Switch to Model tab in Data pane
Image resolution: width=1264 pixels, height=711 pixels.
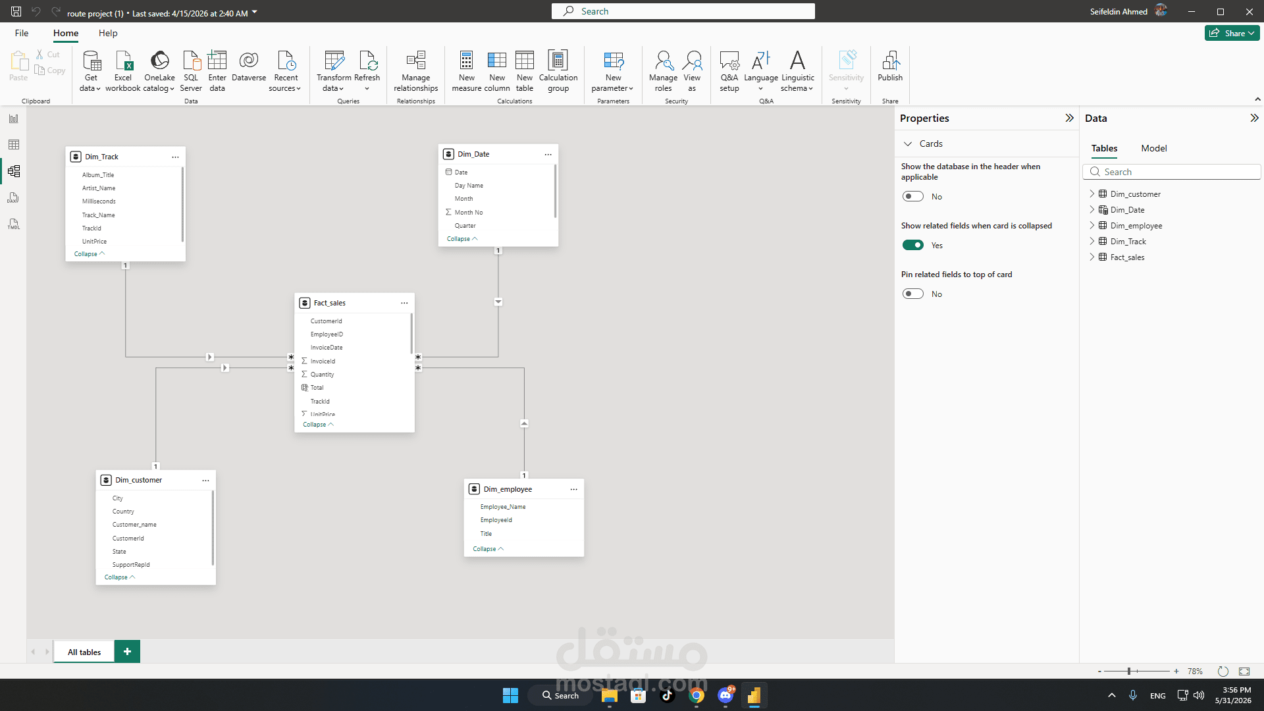(1154, 148)
